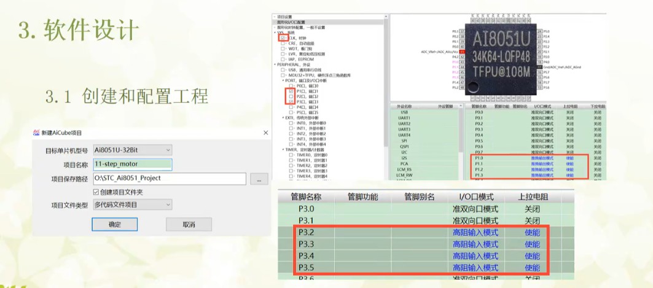Click red pin 41 ADC_VRef+ on chip
The width and height of the screenshot is (653, 288).
(x=462, y=52)
